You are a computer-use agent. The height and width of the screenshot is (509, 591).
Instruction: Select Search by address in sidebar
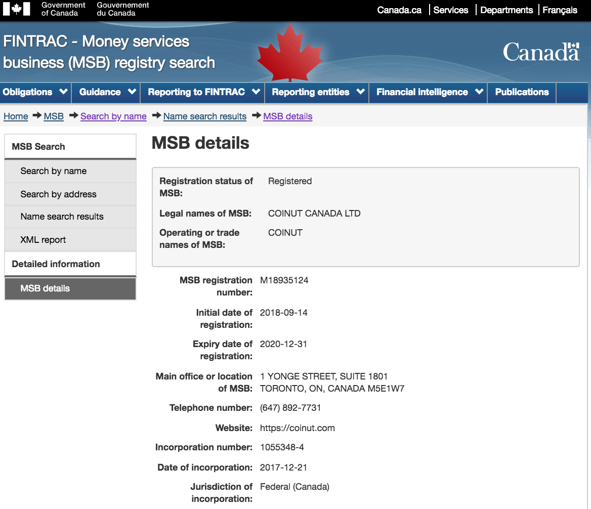[70, 194]
